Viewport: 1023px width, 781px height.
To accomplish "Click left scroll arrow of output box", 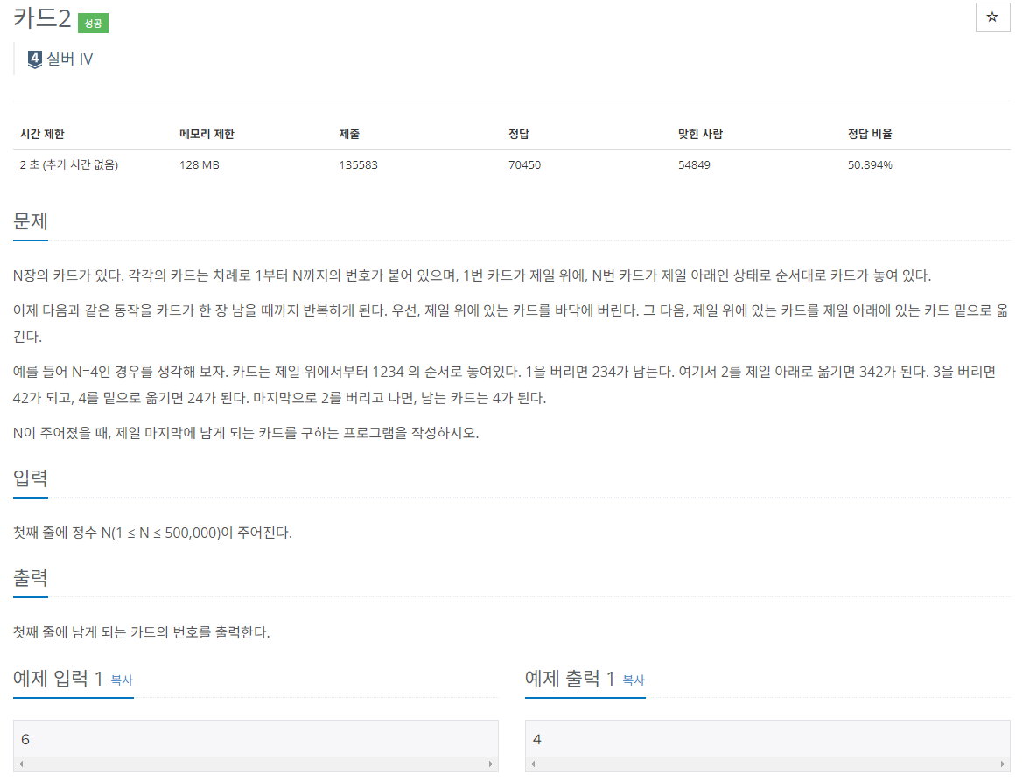I will 533,764.
